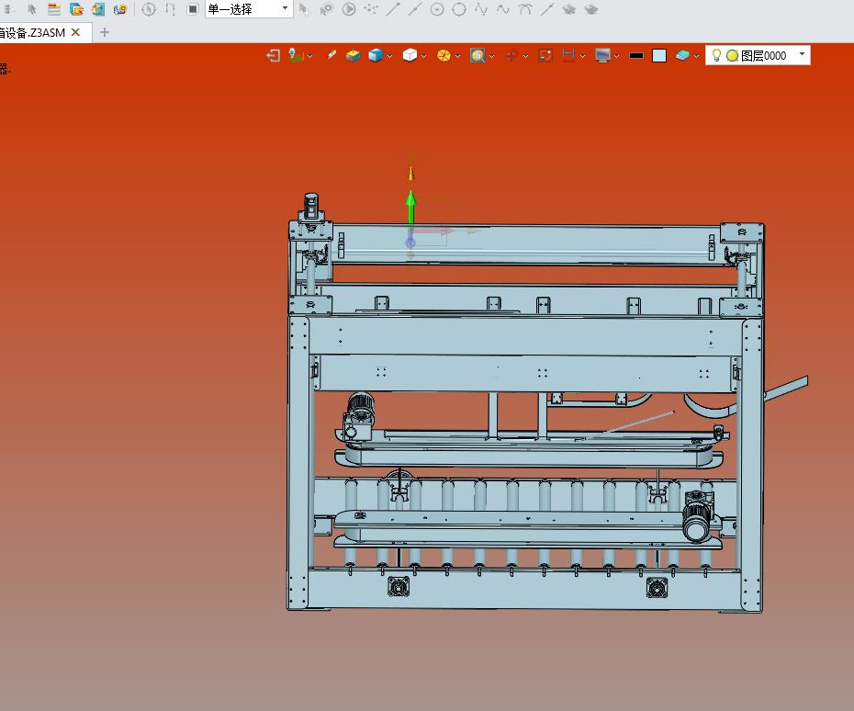Click the teal 3D part icon

click(x=98, y=8)
